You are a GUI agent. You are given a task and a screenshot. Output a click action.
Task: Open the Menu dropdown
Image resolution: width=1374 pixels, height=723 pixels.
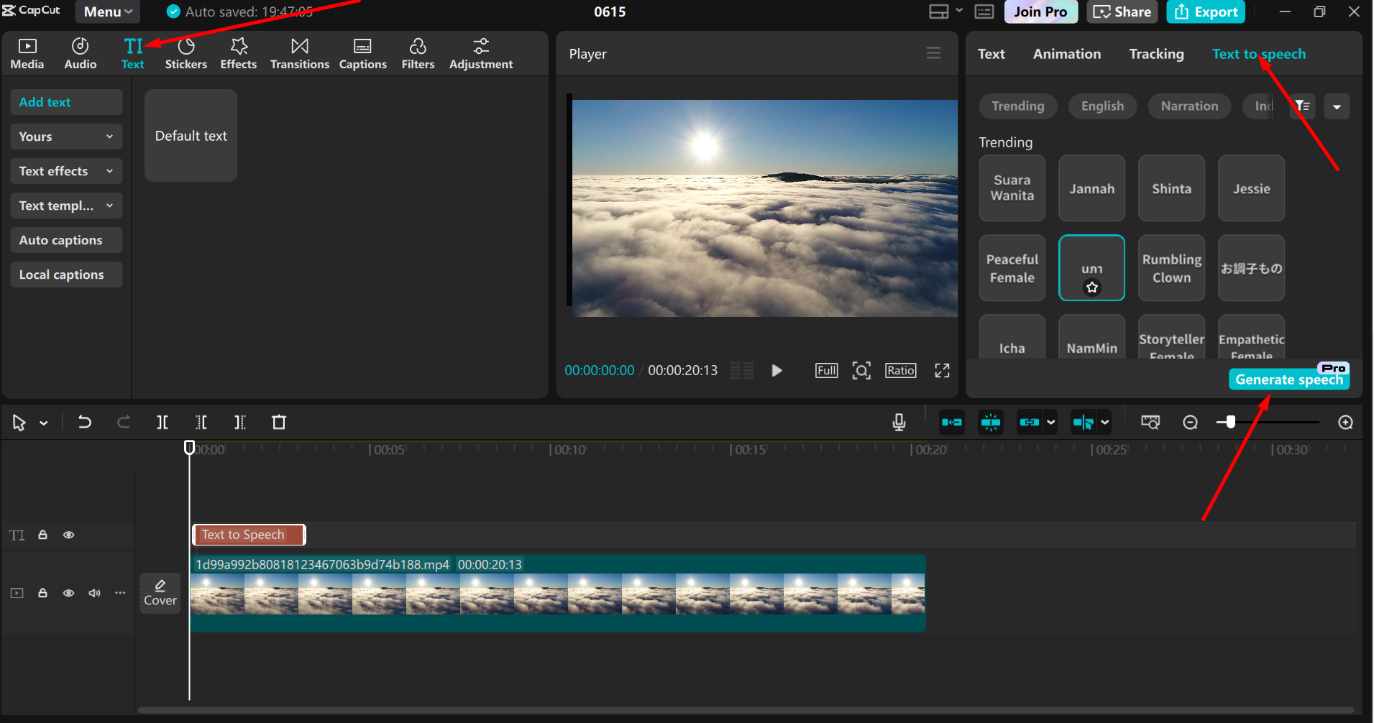coord(106,11)
